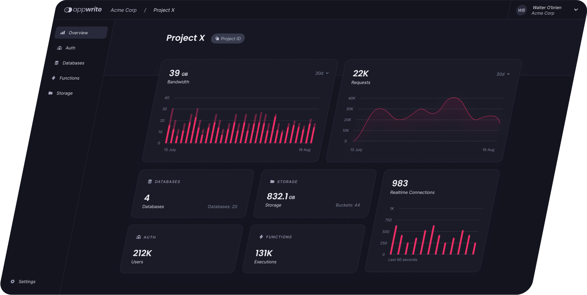
Task: Copy the Project ID button
Action: click(x=228, y=39)
